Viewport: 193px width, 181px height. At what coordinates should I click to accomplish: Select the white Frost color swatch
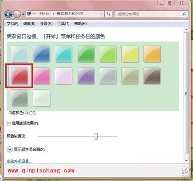click(41, 98)
